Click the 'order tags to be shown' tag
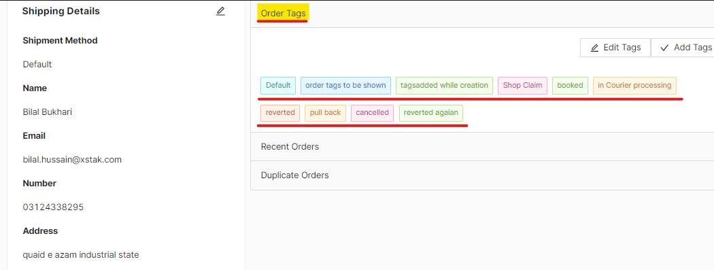The height and width of the screenshot is (270, 714). [x=345, y=86]
